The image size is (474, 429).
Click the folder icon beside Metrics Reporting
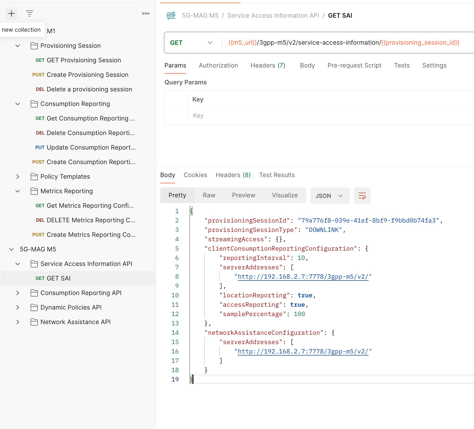pyautogui.click(x=34, y=191)
